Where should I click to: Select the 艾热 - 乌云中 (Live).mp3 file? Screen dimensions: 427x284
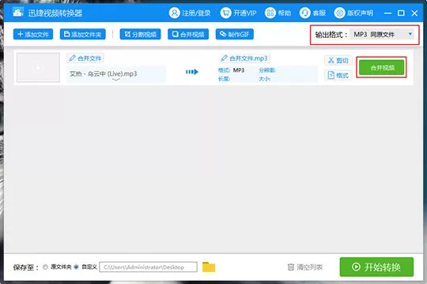tap(104, 74)
